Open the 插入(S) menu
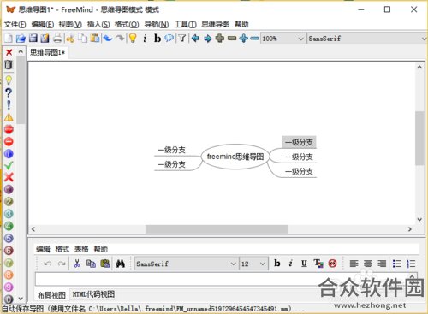This screenshot has width=428, height=314. (x=98, y=24)
